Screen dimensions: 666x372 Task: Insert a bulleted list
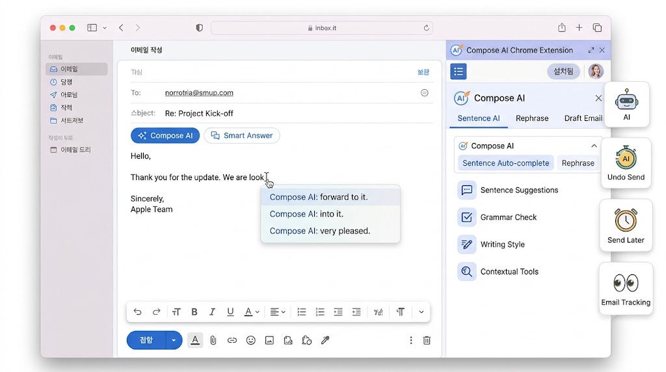302,312
